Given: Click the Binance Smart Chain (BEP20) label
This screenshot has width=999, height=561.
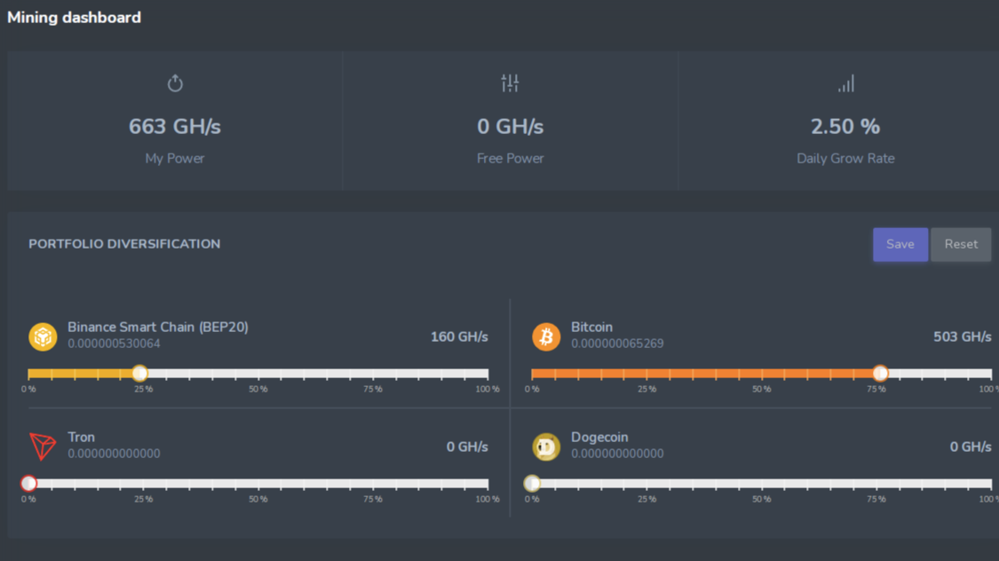Looking at the screenshot, I should [157, 327].
